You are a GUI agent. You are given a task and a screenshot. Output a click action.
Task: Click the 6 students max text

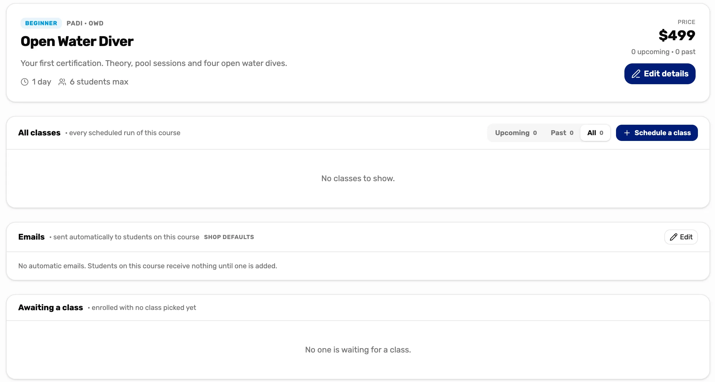click(x=99, y=82)
